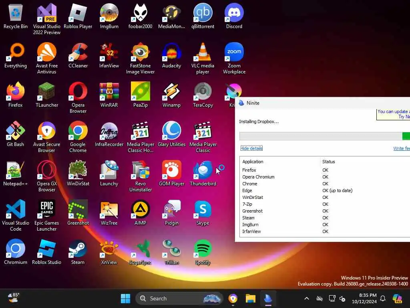Open FastStone Image Viewer shortcut

[140, 58]
